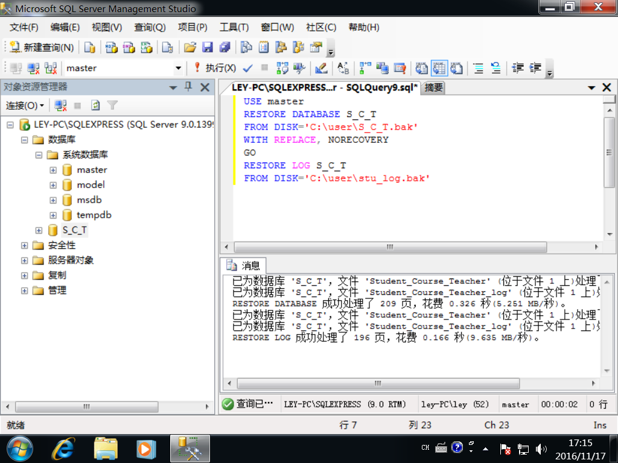
Task: Toggle Include Actual Execution Plan
Action: pyautogui.click(x=365, y=68)
